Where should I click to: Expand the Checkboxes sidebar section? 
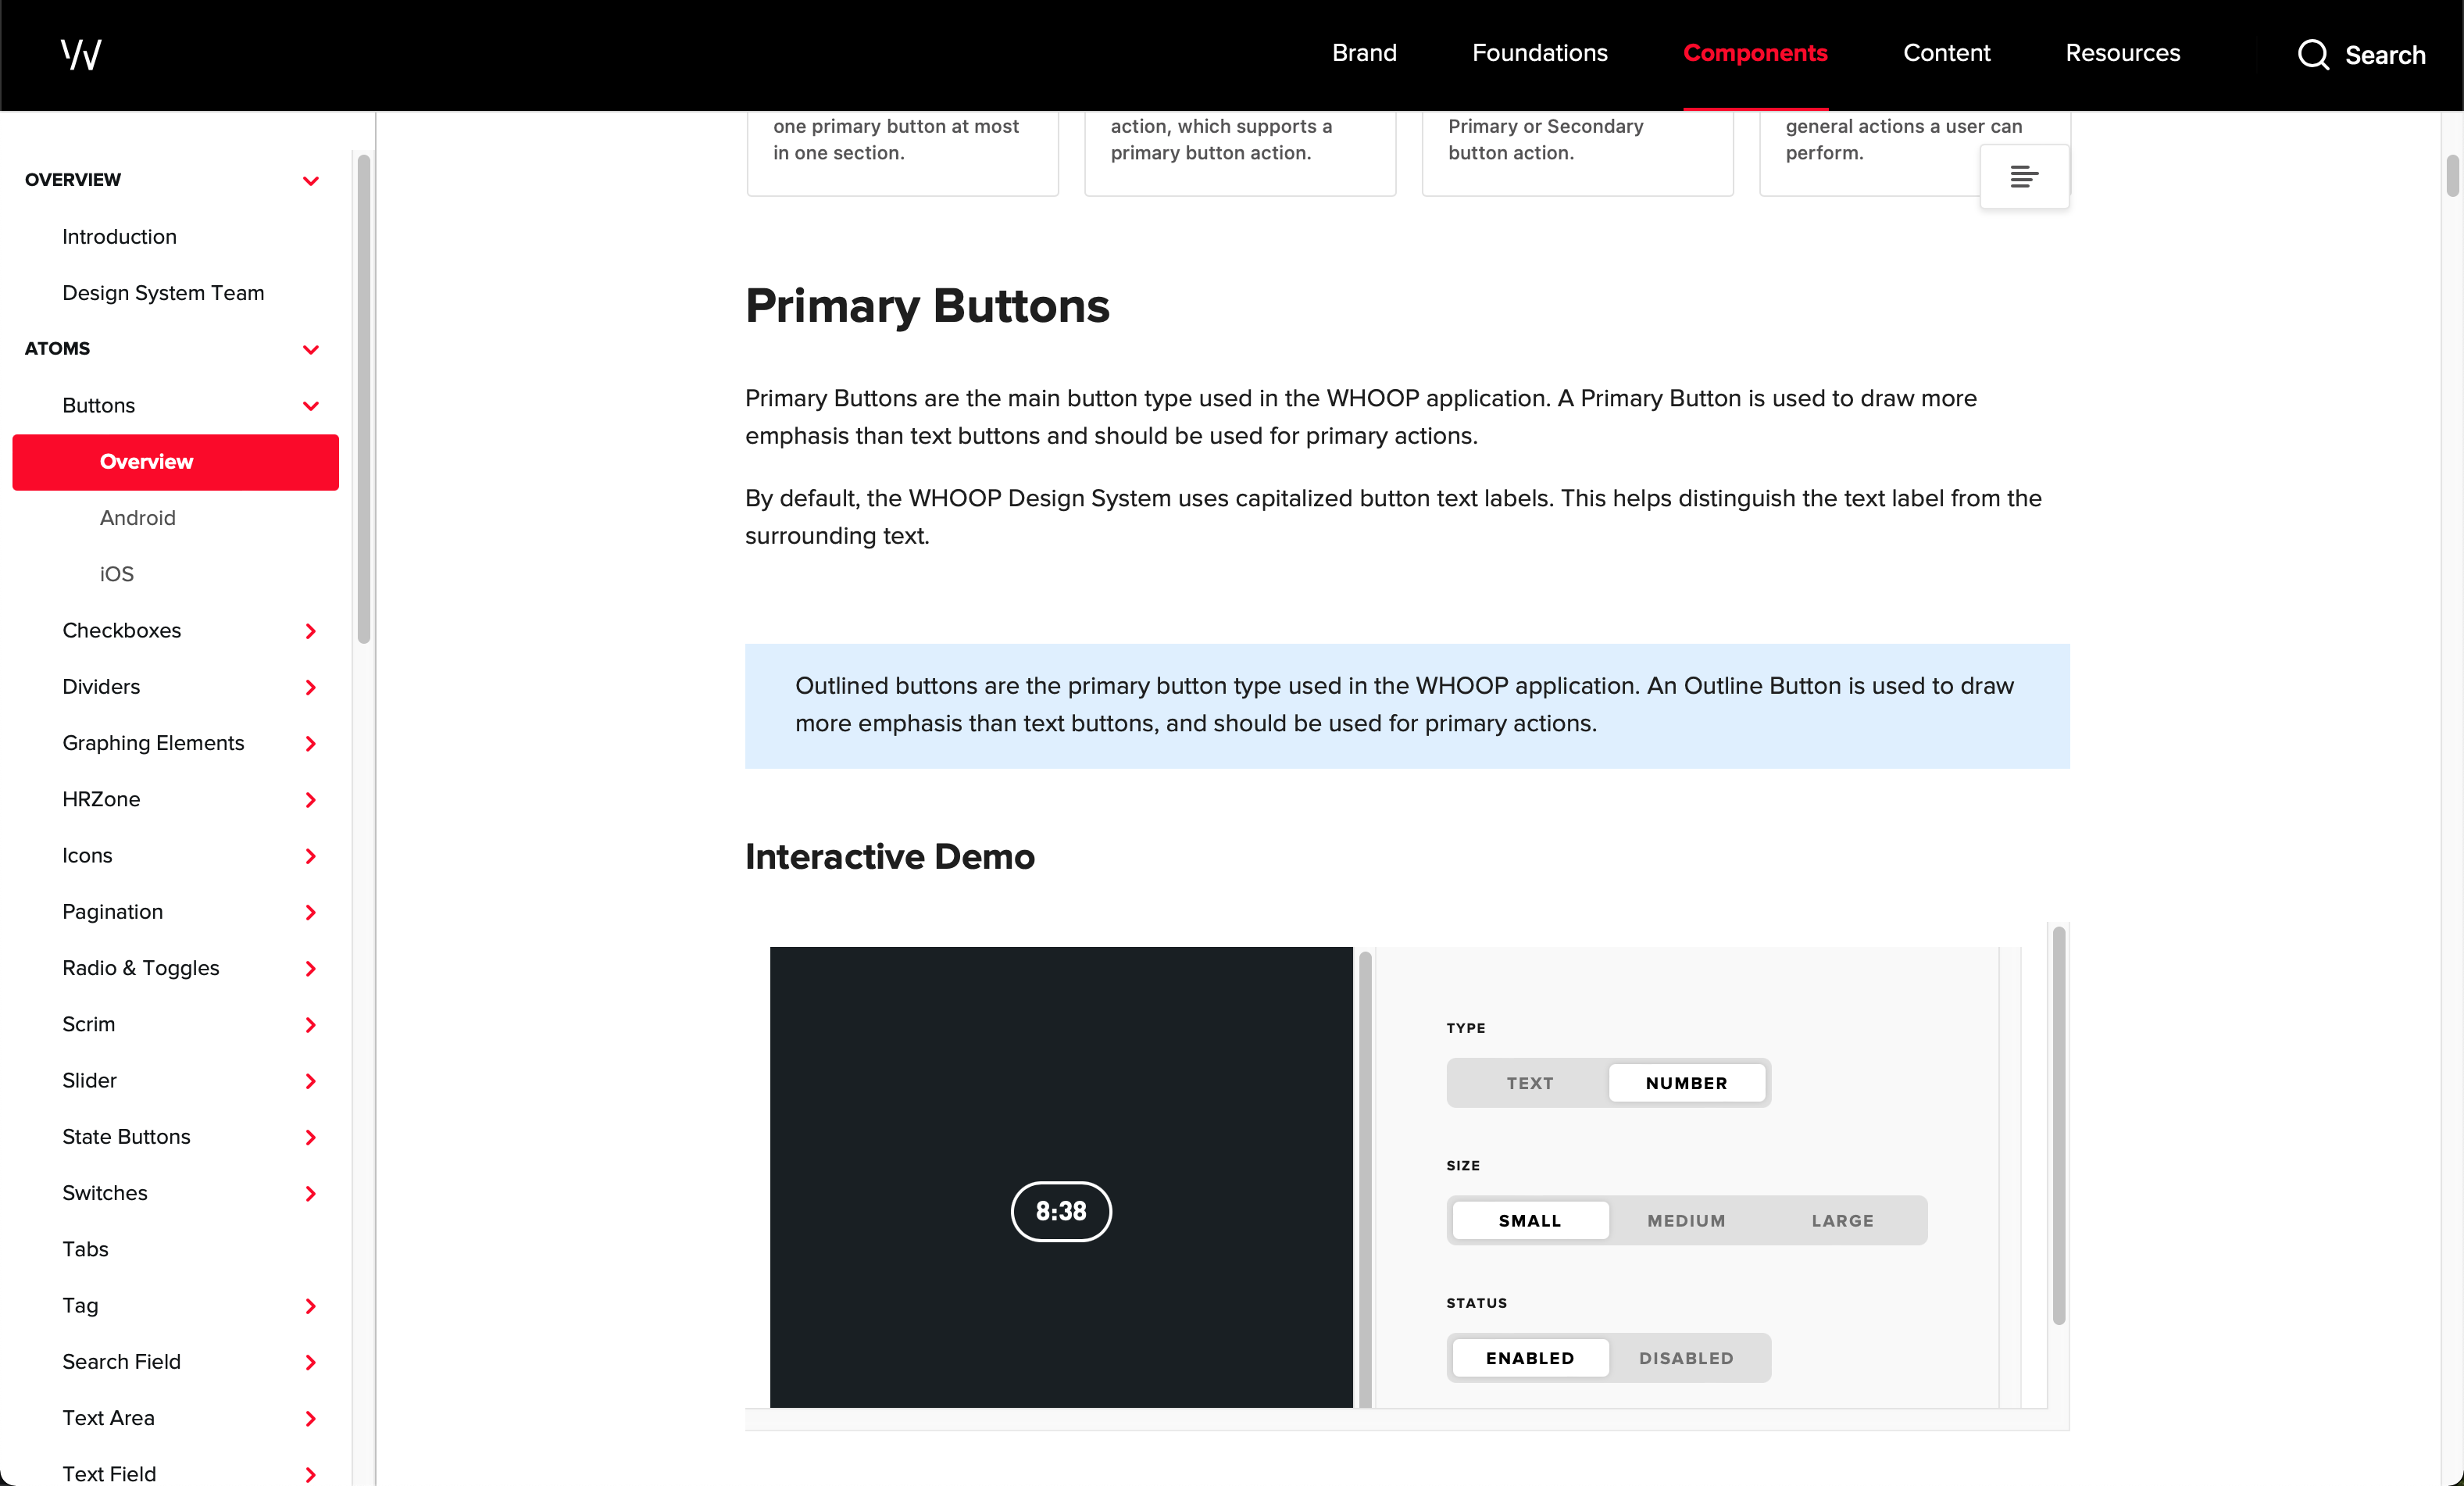(x=310, y=631)
